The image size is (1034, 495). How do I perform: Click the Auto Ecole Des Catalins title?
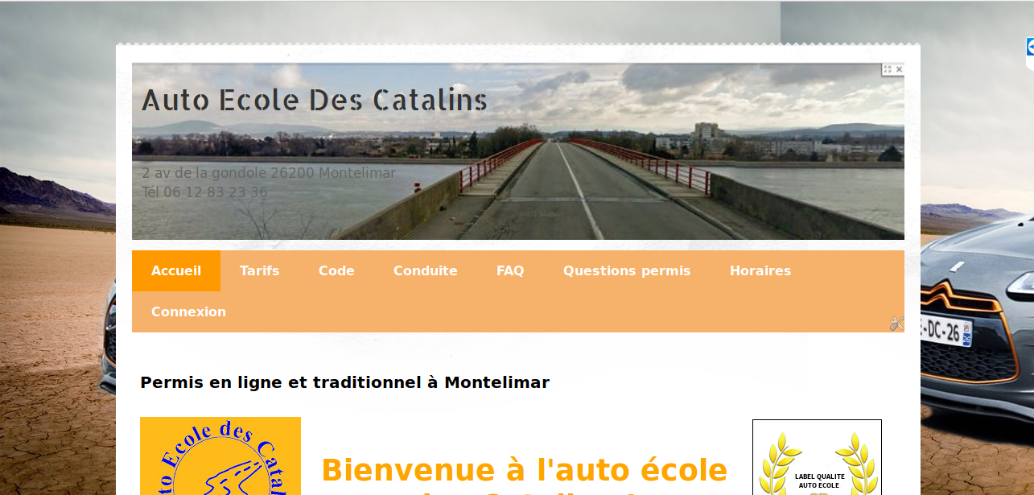click(315, 101)
